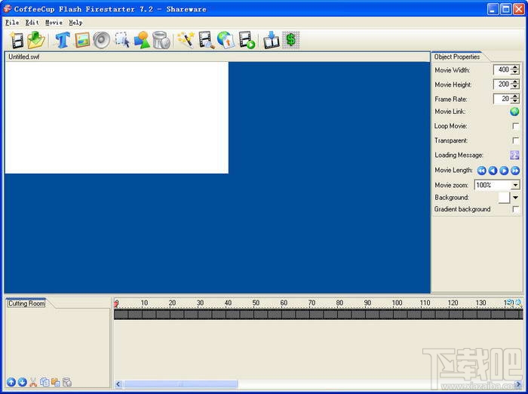The height and width of the screenshot is (394, 528).
Task: Click the Cutting Room paste icon
Action: tap(56, 382)
